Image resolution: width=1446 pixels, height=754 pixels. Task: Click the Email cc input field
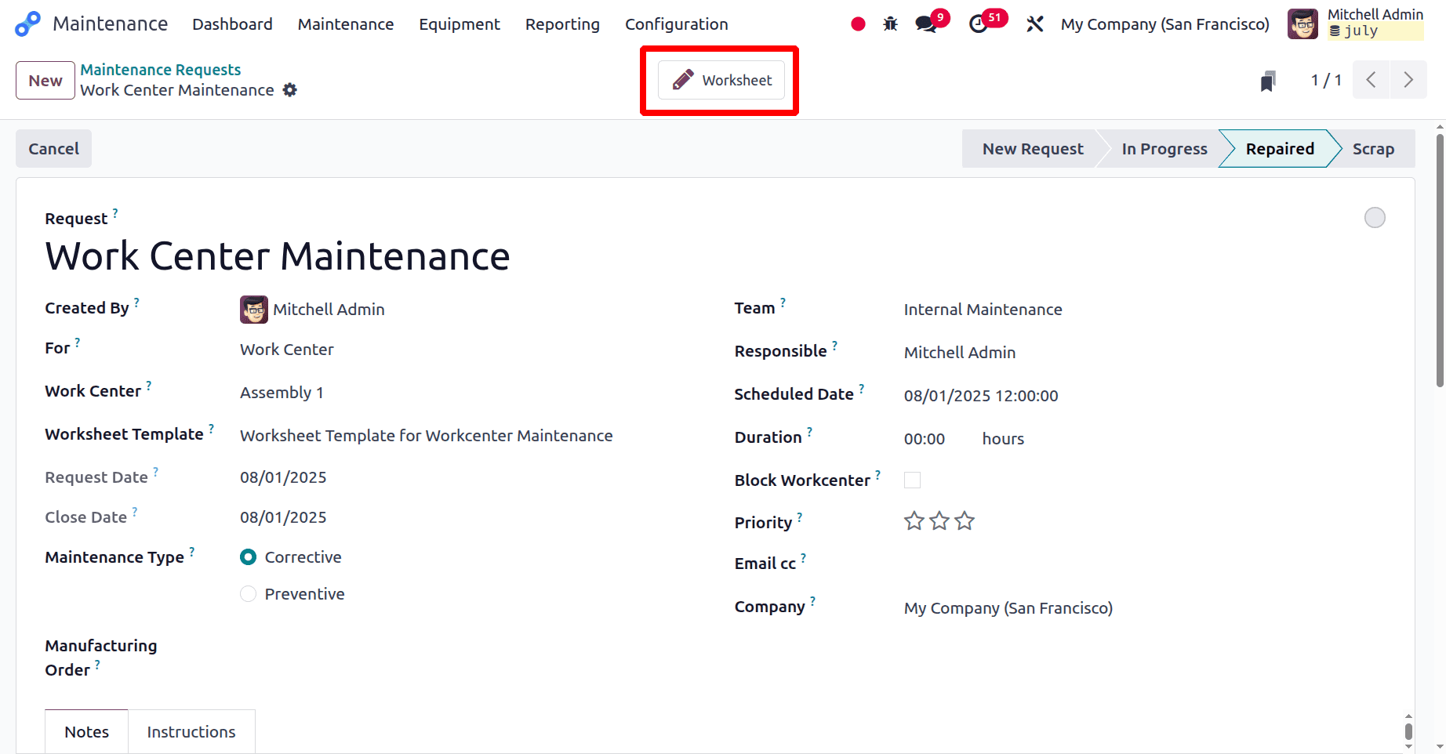point(1145,564)
